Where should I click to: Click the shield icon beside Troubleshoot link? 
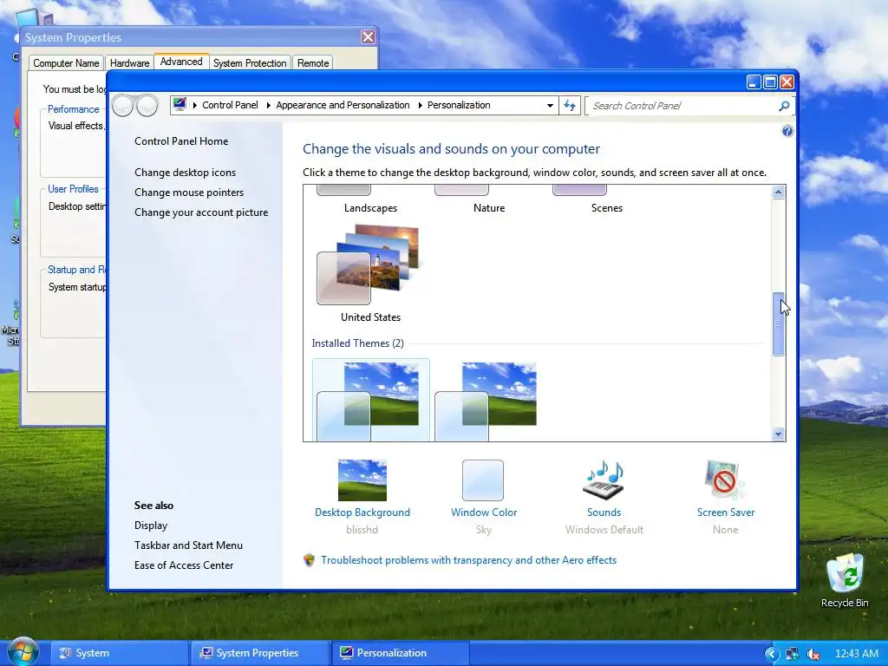[309, 560]
